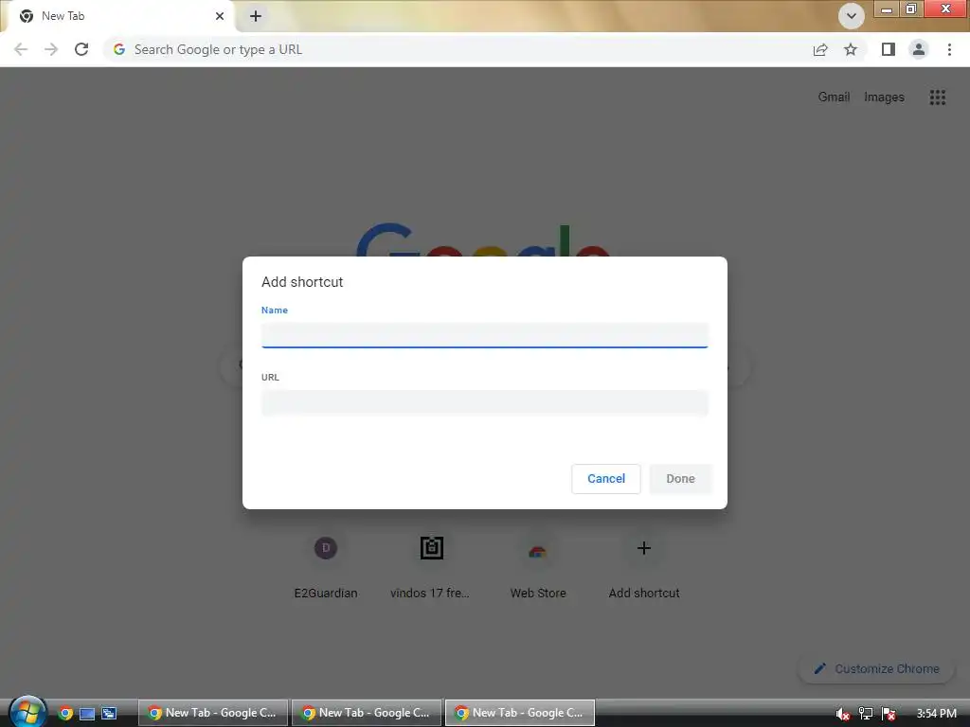Click the Name input field
Viewport: 970px width, 727px height.
(x=484, y=335)
